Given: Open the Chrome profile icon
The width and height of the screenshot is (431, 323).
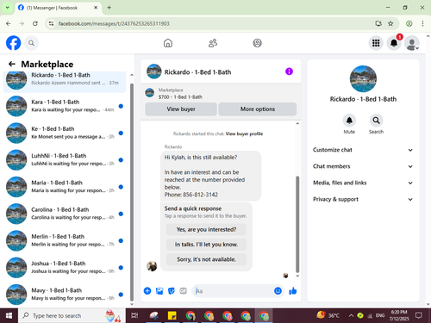Looking at the screenshot, I should coord(409,23).
